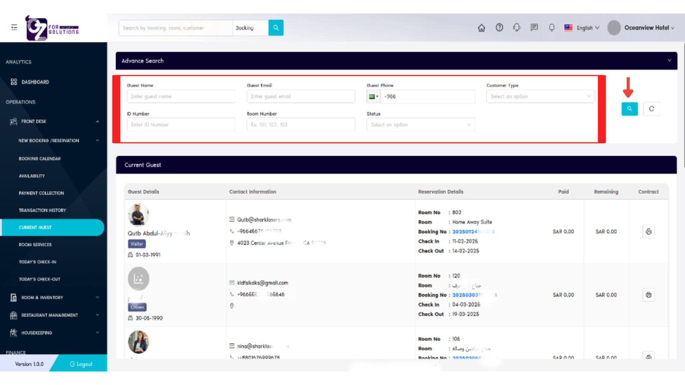Reset advance search filters with refresh icon
685x385 pixels.
(651, 109)
